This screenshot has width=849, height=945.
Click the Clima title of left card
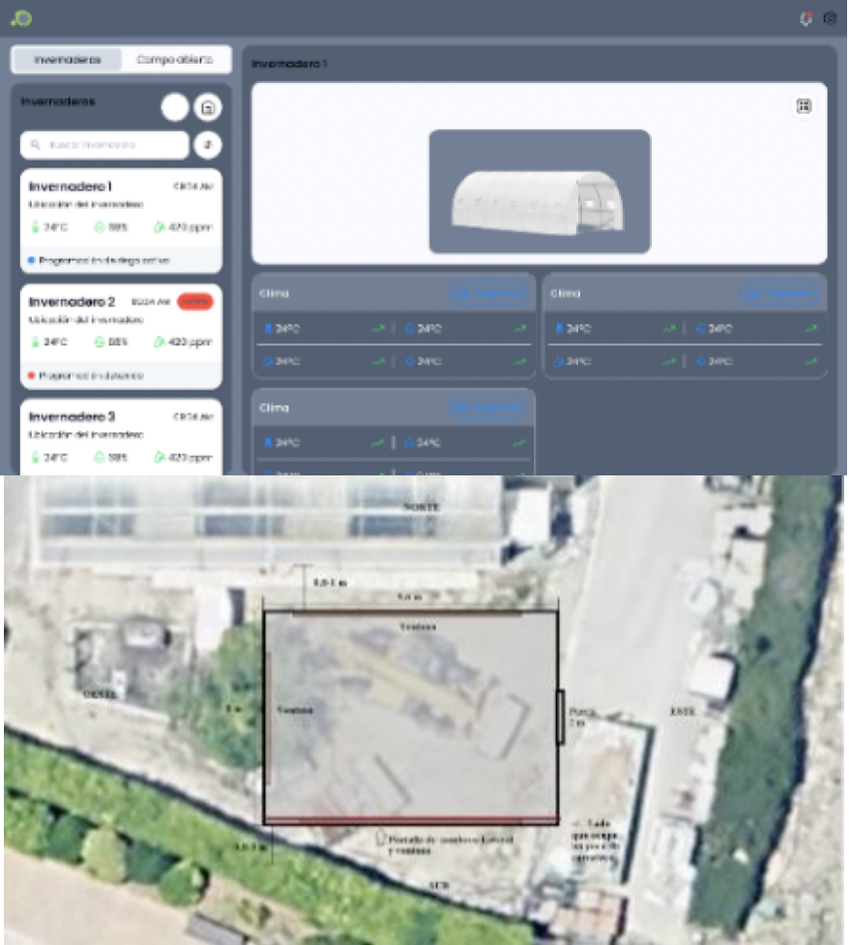coord(275,294)
